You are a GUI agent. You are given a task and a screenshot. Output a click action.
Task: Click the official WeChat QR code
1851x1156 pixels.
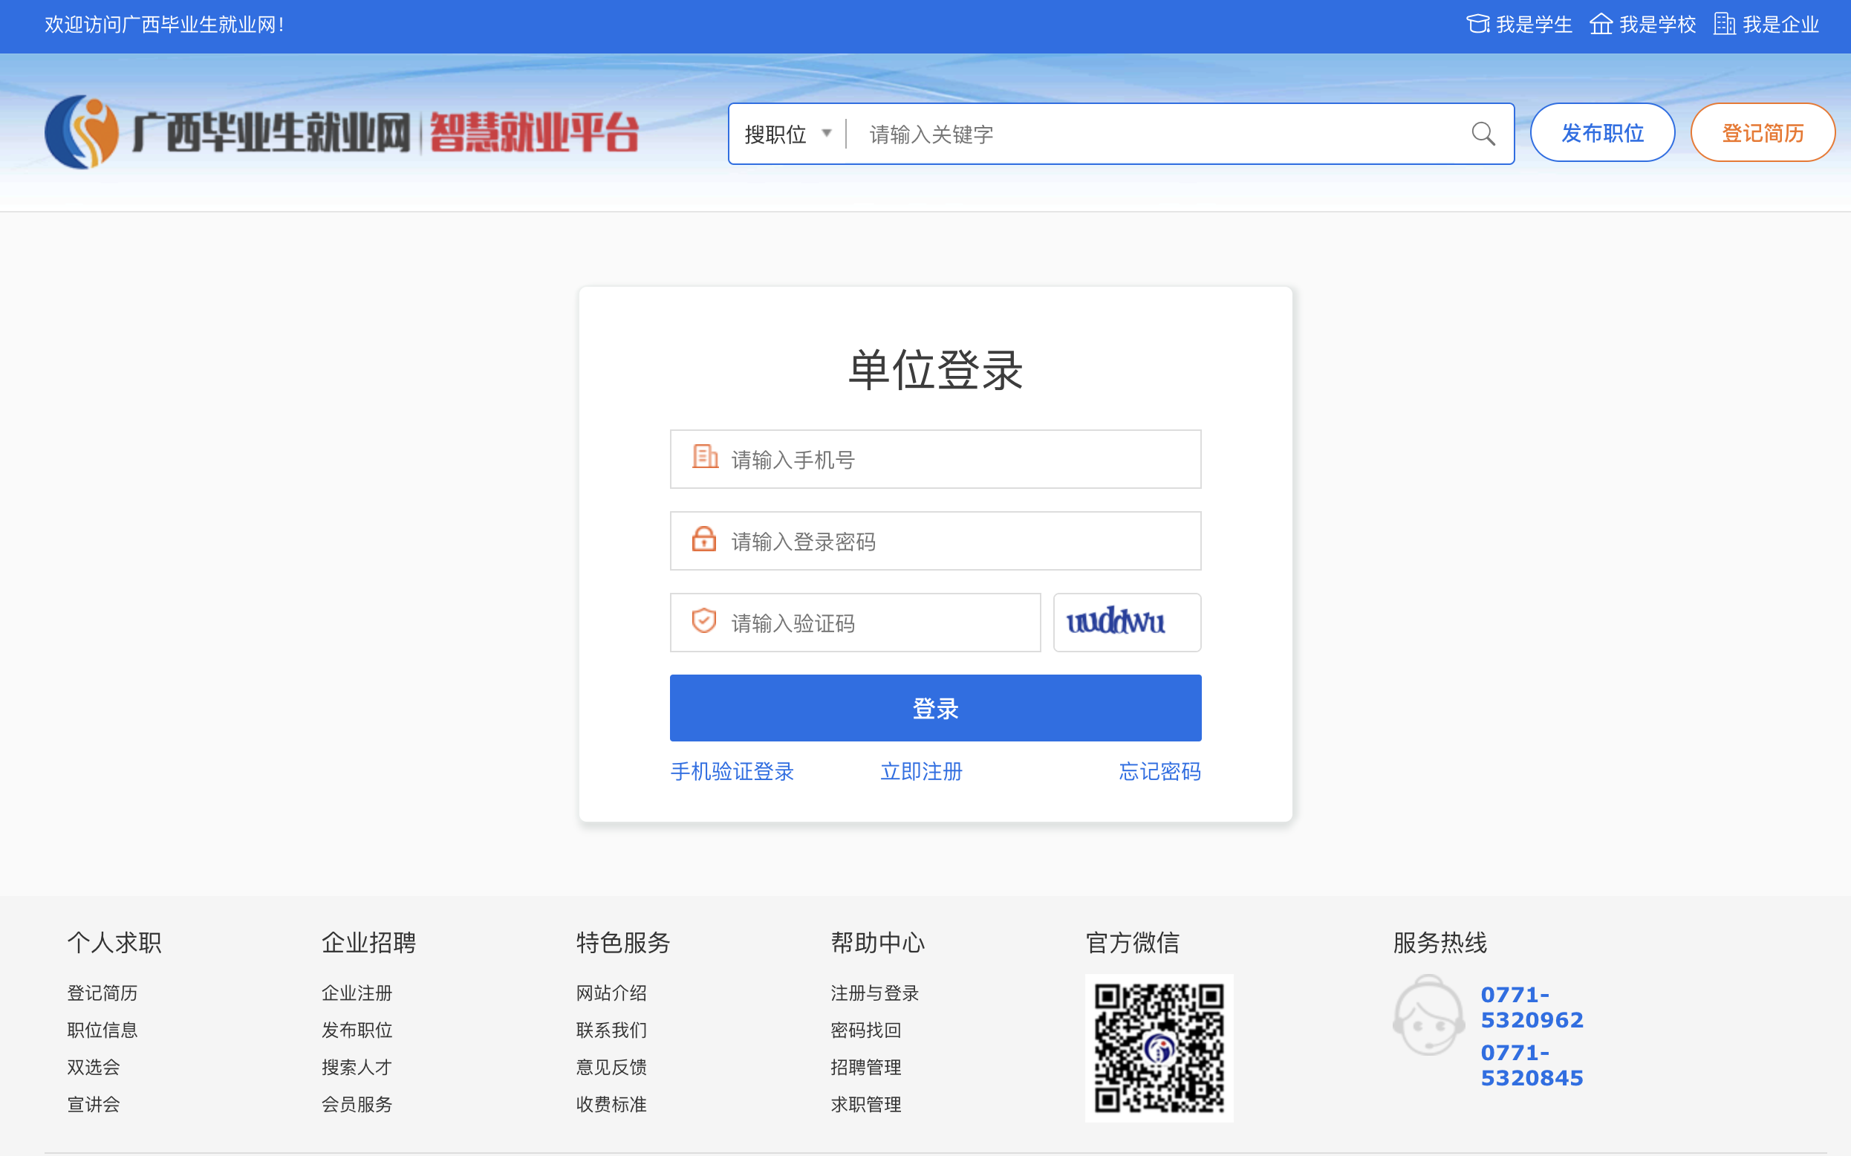(x=1158, y=1048)
